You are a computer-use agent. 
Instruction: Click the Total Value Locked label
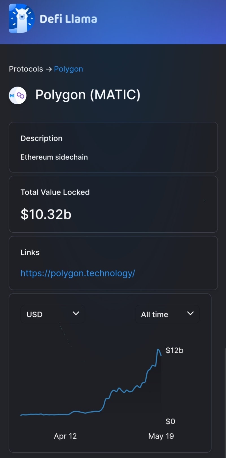click(55, 192)
